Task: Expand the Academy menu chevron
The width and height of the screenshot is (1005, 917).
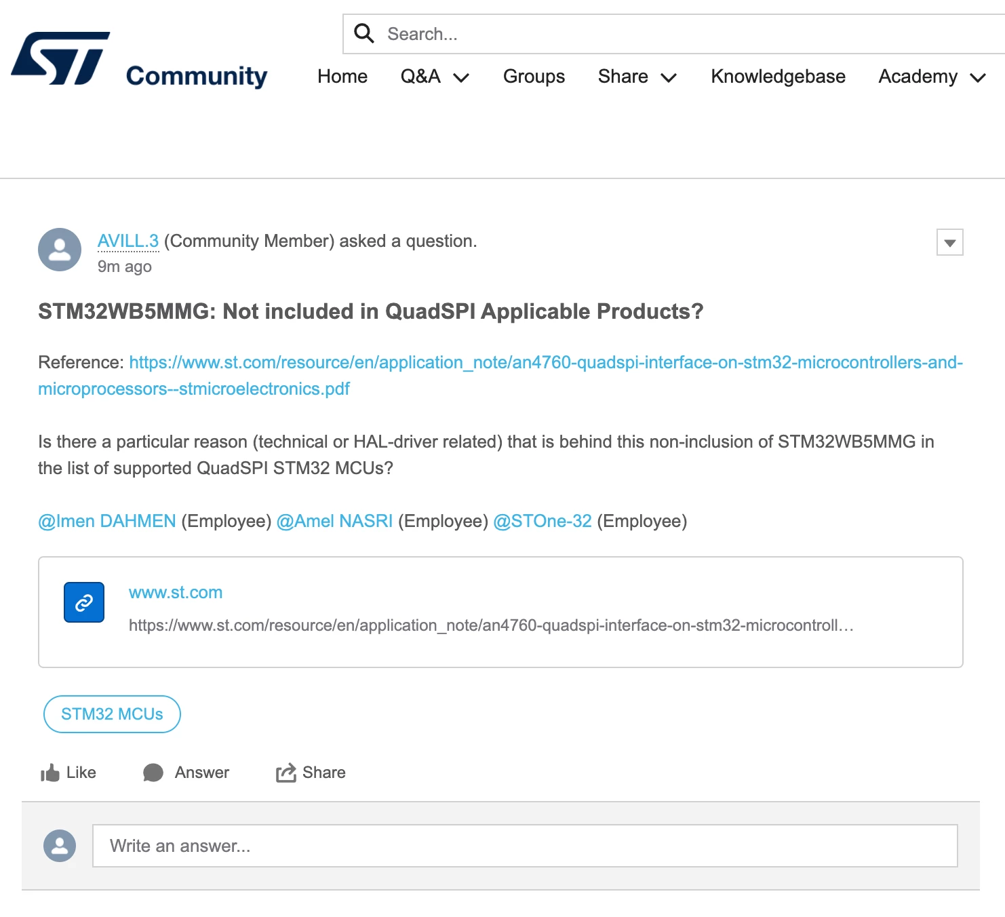Action: [978, 78]
